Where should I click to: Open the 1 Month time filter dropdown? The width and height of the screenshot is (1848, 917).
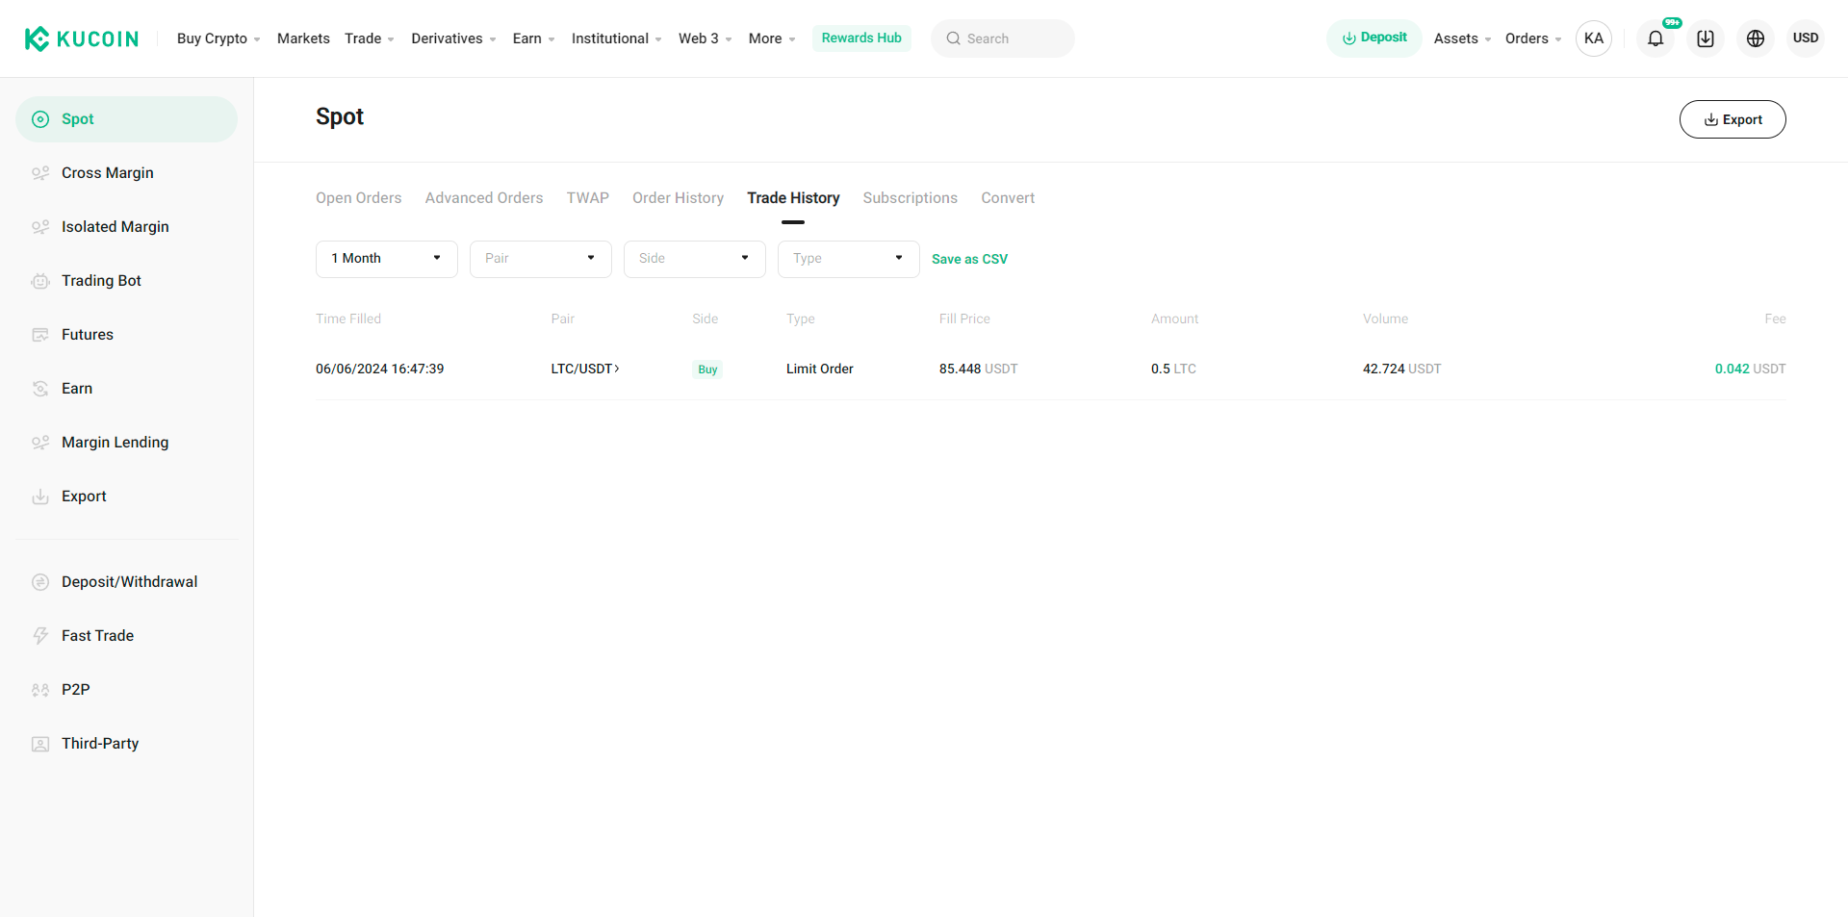pyautogui.click(x=386, y=258)
